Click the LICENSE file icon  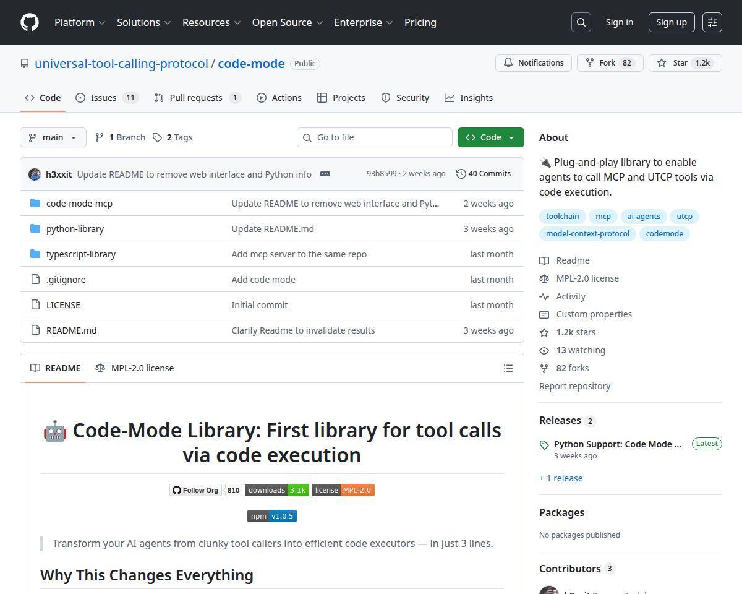coord(35,304)
